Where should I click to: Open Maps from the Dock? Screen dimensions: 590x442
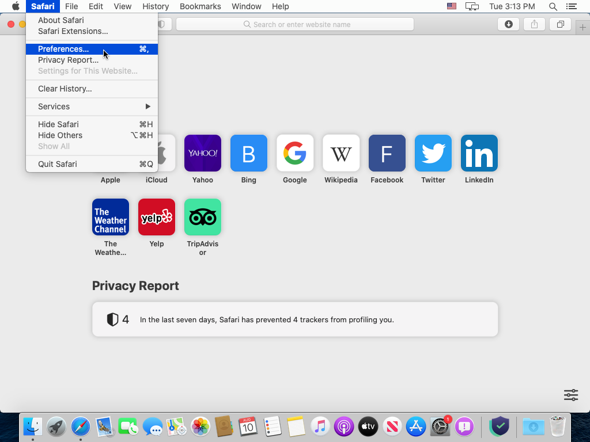176,426
